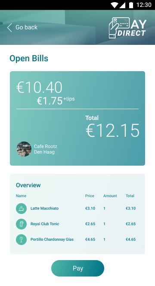Click the Pay button

[77, 268]
